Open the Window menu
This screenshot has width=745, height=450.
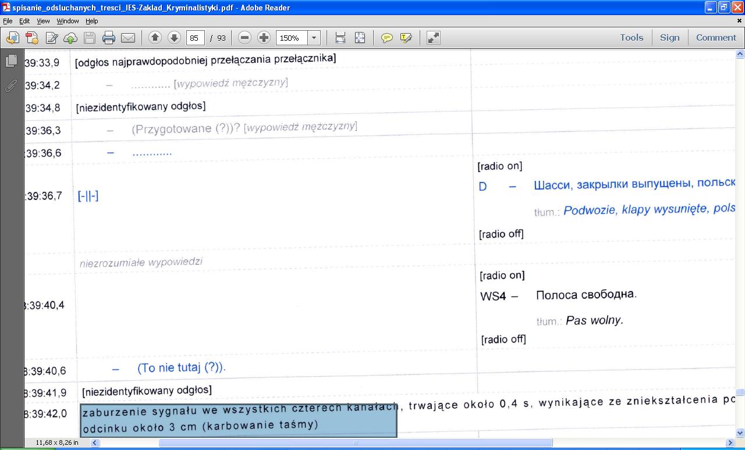click(x=68, y=21)
